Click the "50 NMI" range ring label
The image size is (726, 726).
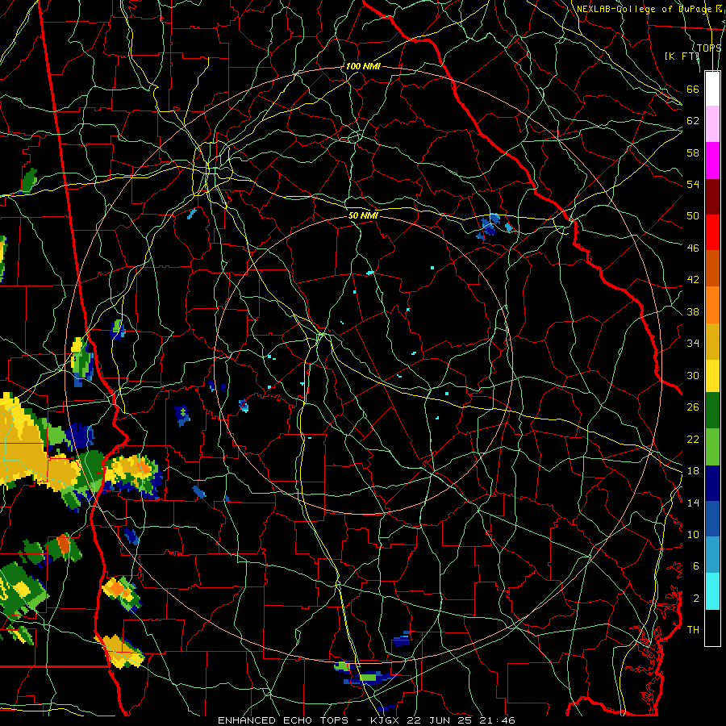[x=363, y=215]
